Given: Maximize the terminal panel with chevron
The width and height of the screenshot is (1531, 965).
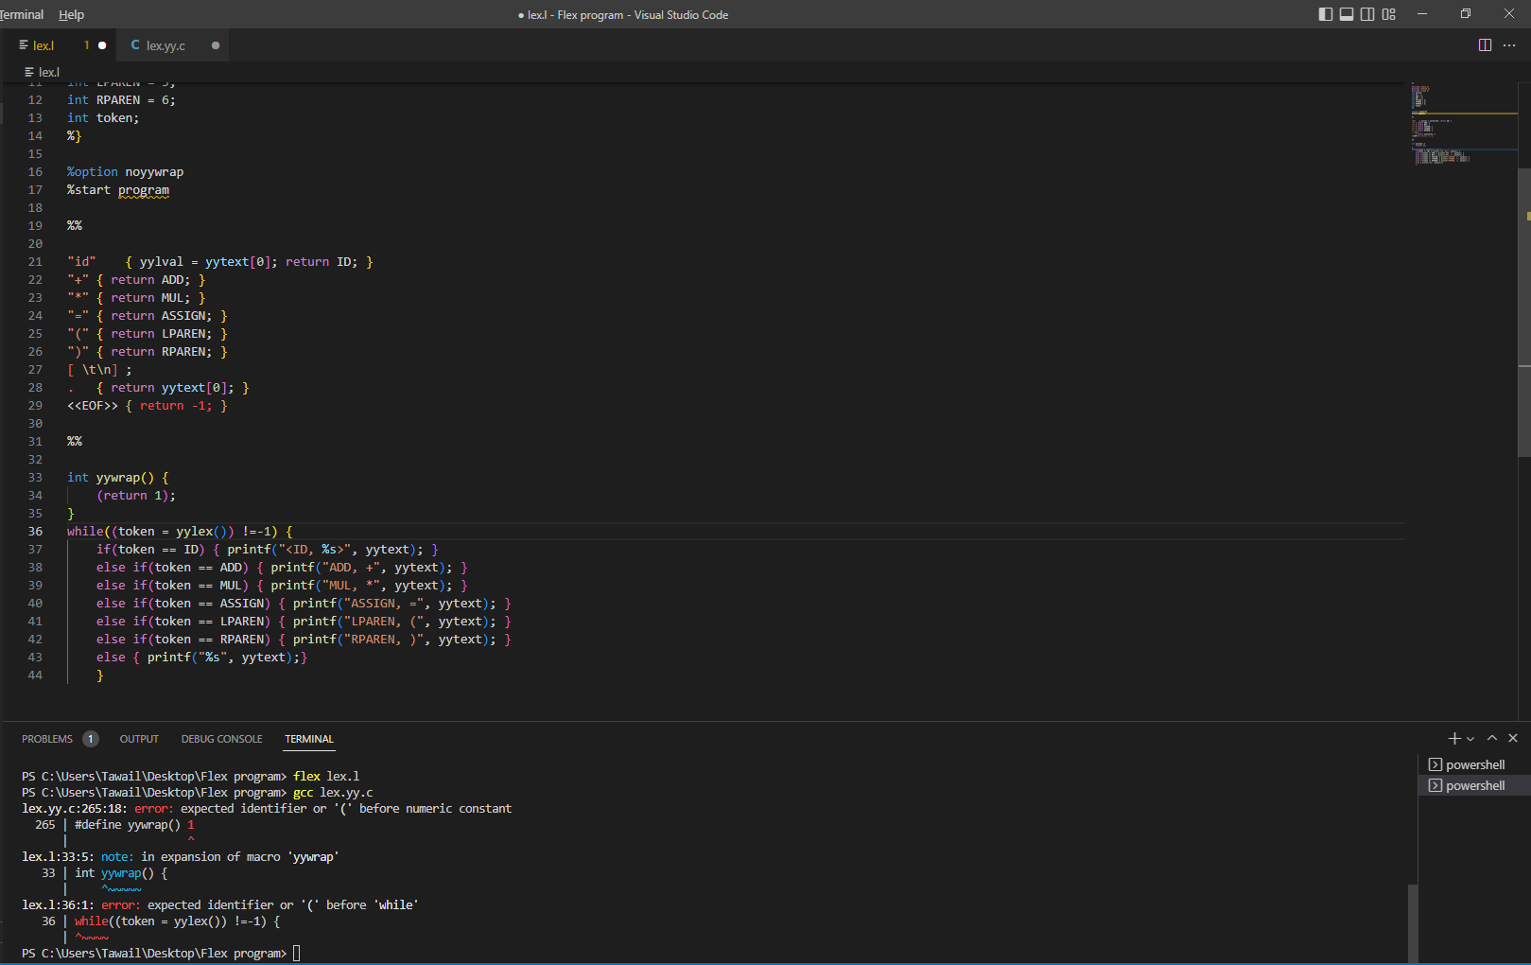Looking at the screenshot, I should [x=1492, y=738].
